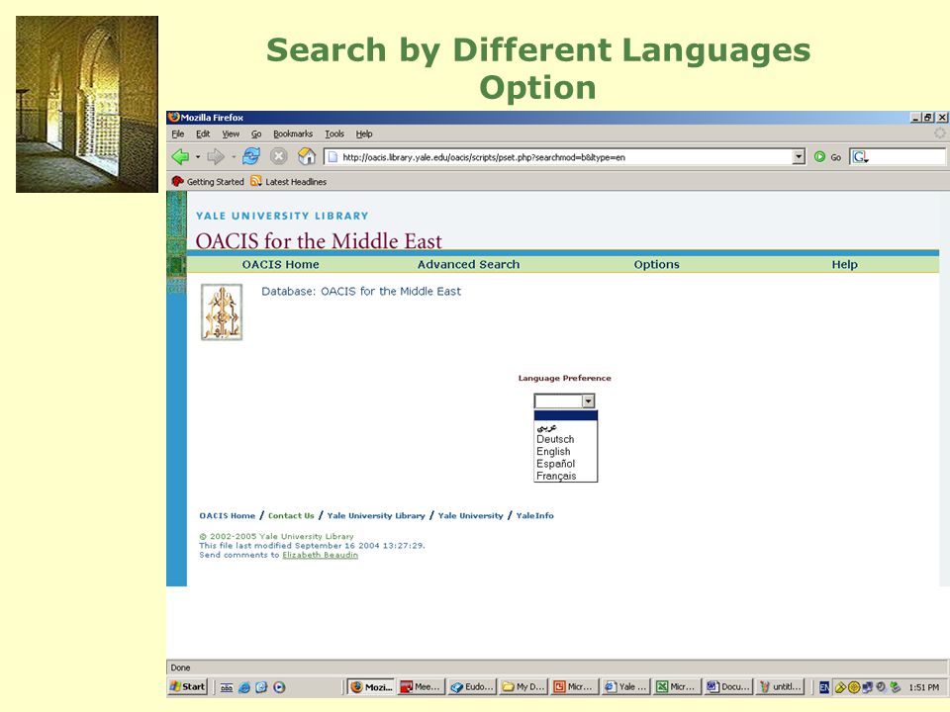The width and height of the screenshot is (950, 712).
Task: Open the Language Preference dropdown arrow
Action: click(x=588, y=400)
